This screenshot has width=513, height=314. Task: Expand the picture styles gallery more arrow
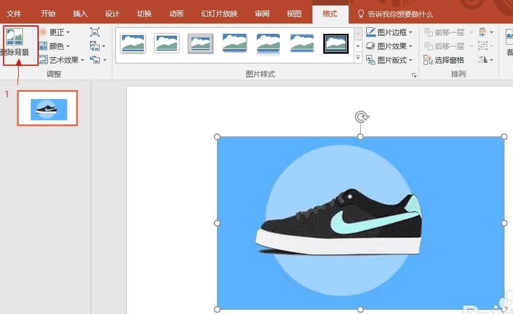(358, 59)
